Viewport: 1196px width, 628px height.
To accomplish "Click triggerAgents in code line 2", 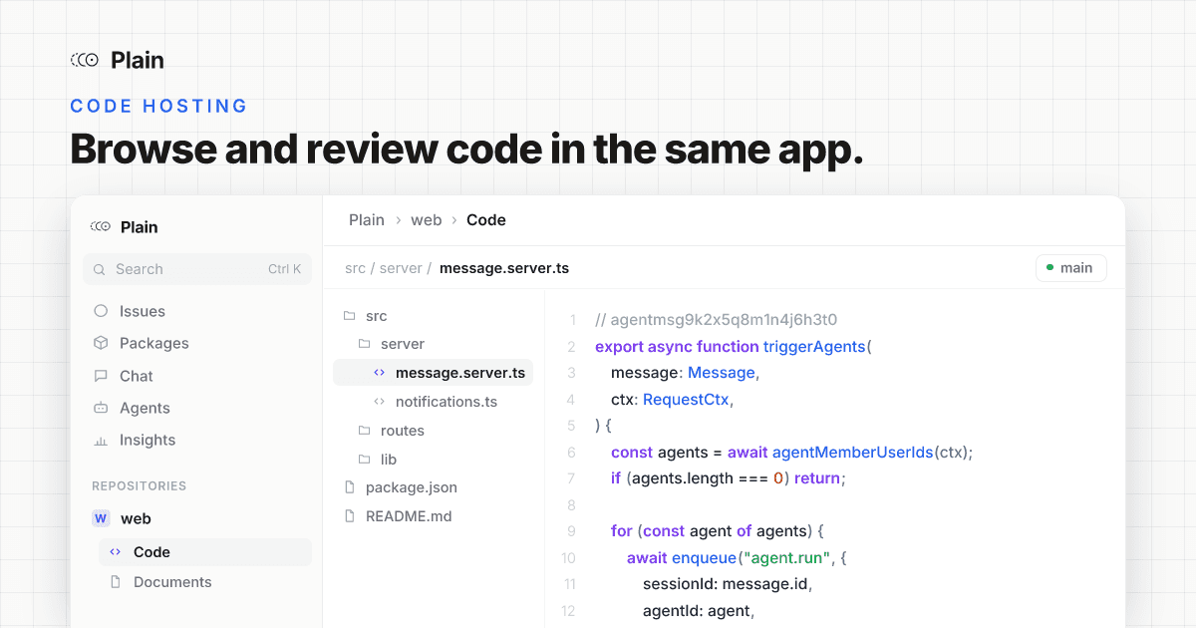I will point(814,347).
